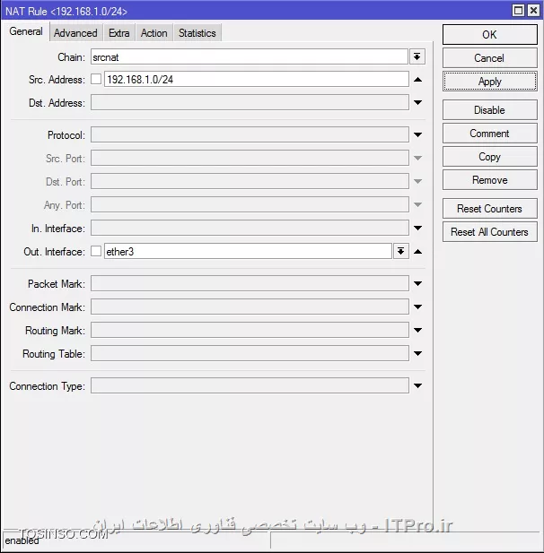Click Reset All Counters button
544x553 pixels.
coord(489,232)
